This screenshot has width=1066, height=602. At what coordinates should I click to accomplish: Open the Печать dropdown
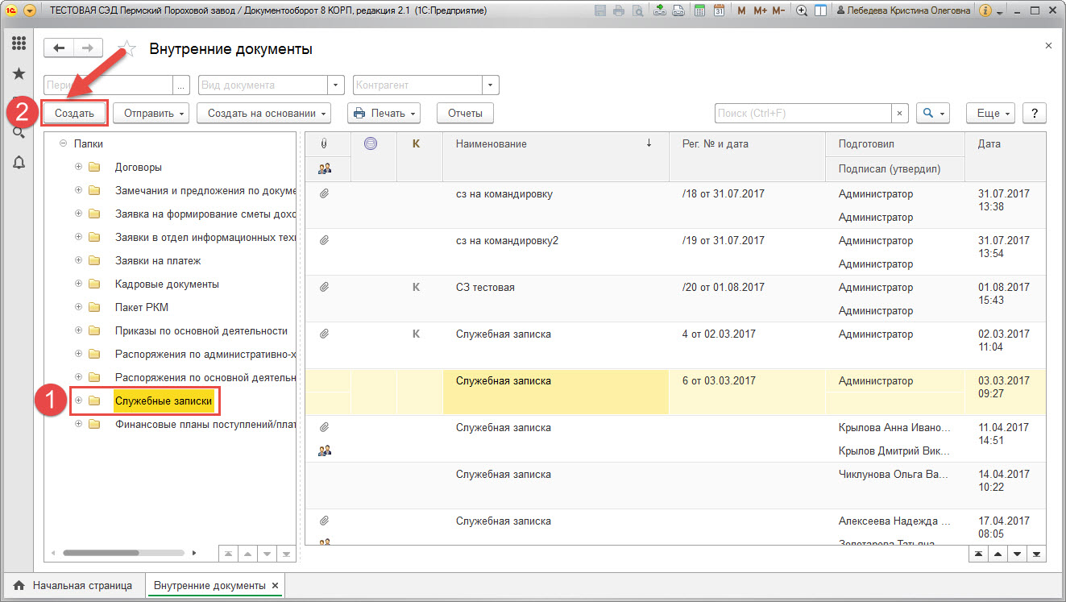384,113
